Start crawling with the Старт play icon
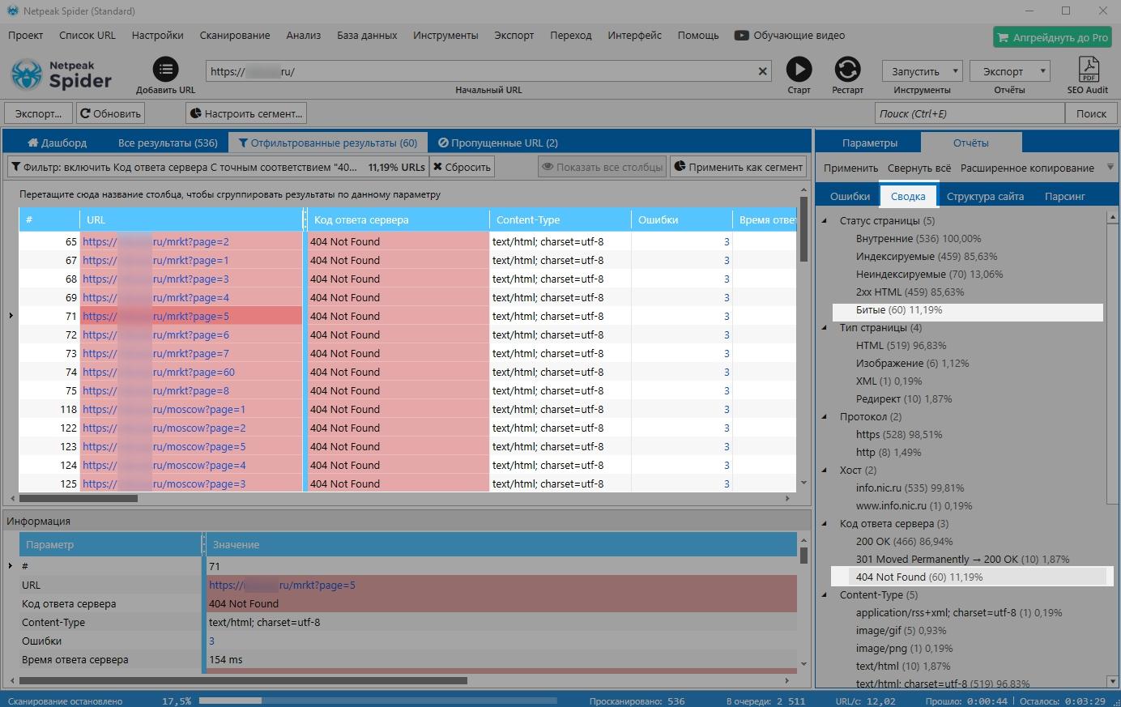Viewport: 1121px width, 707px height. (799, 70)
